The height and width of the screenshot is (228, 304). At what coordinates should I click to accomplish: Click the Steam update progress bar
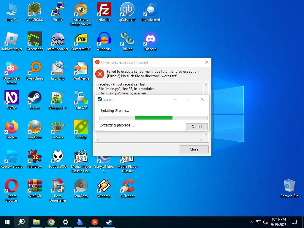point(153,118)
